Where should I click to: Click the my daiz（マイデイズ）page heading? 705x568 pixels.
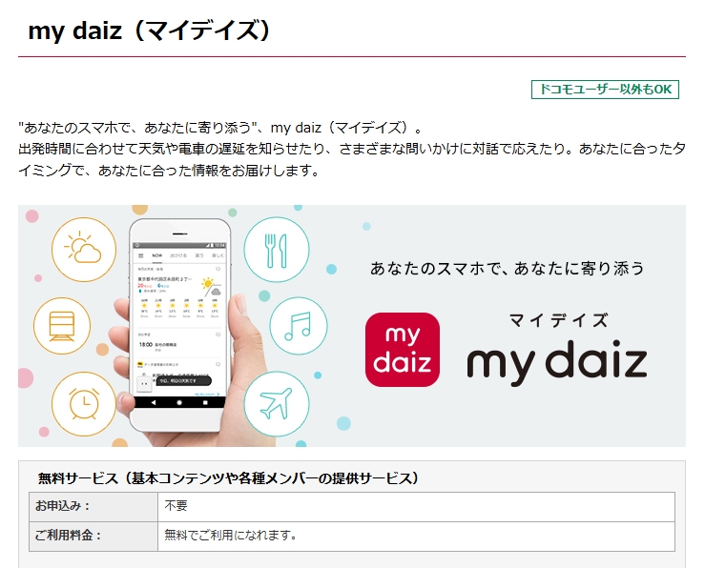pos(149,31)
